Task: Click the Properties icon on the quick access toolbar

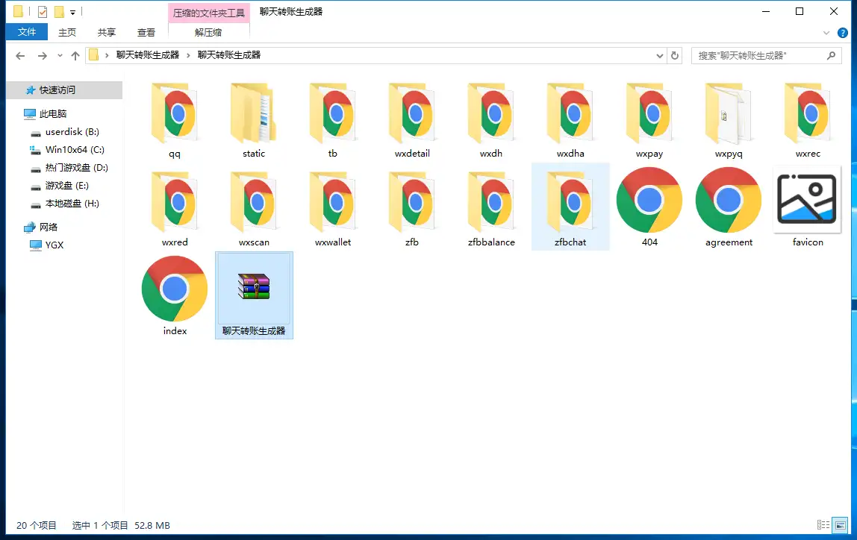Action: [42, 11]
